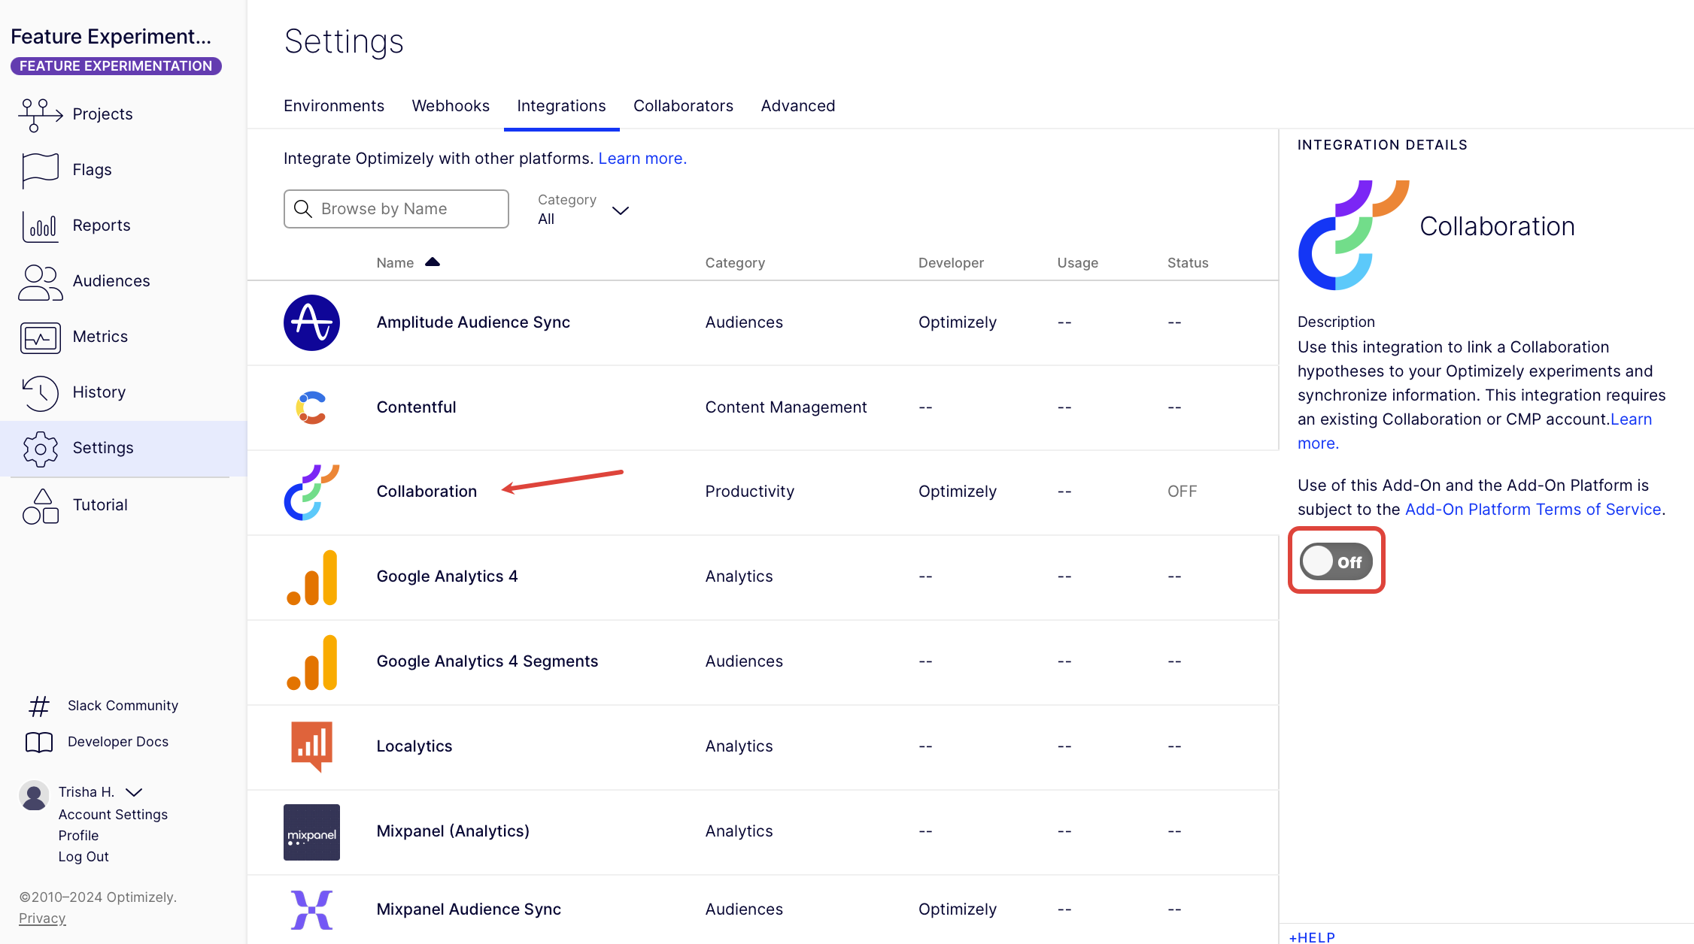Click the Tutorial shapes icon
1694x944 pixels.
pyautogui.click(x=39, y=505)
